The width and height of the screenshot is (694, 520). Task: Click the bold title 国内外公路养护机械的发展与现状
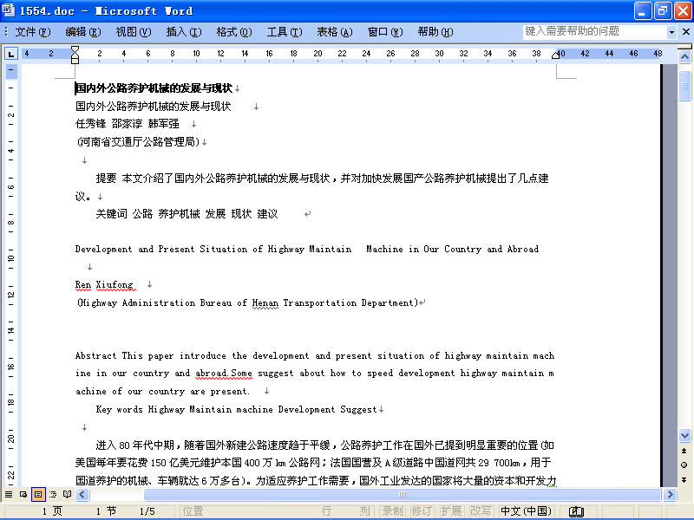click(x=154, y=88)
